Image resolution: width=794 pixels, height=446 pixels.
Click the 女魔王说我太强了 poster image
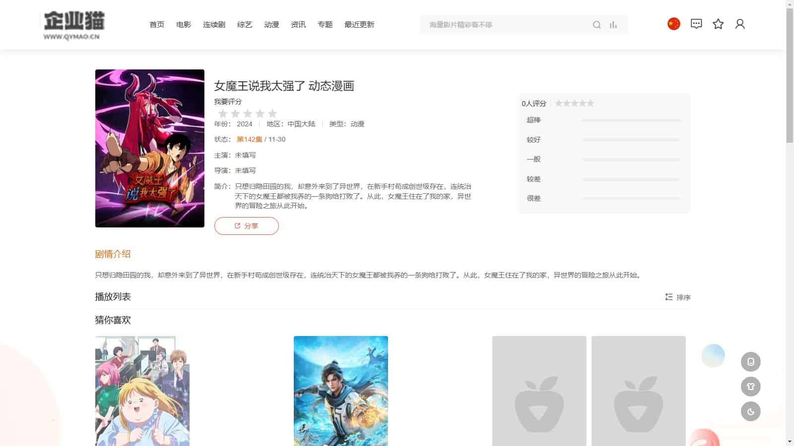point(150,148)
